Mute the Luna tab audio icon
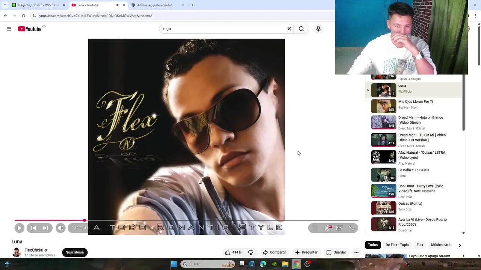 (117, 5)
